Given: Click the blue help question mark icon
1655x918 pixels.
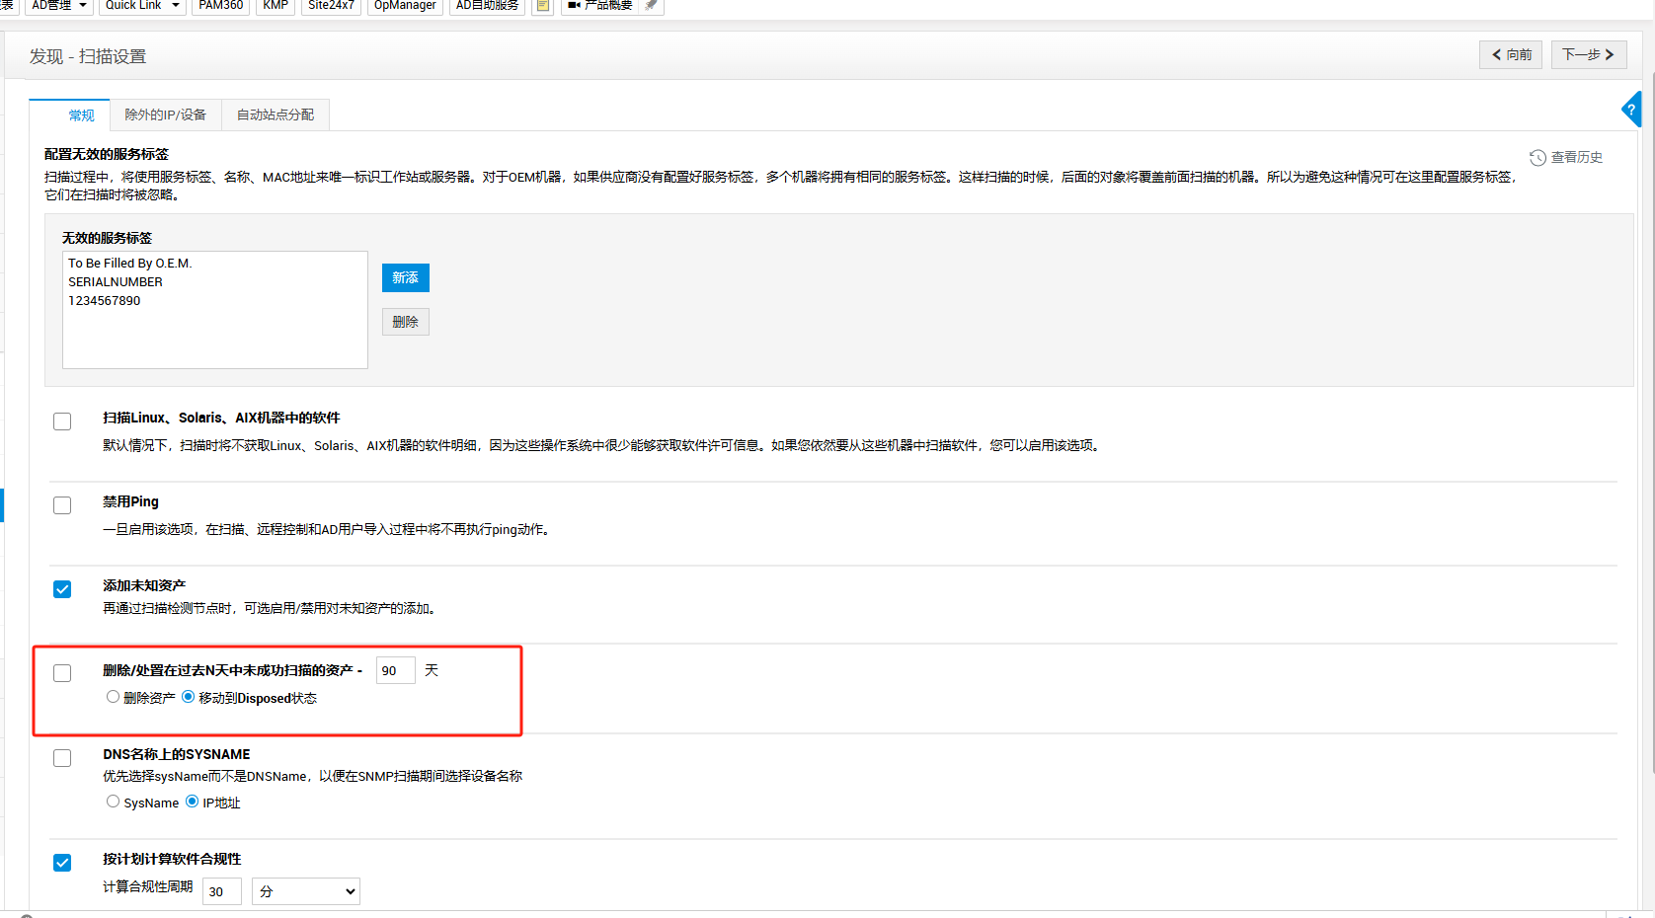Looking at the screenshot, I should [1632, 110].
